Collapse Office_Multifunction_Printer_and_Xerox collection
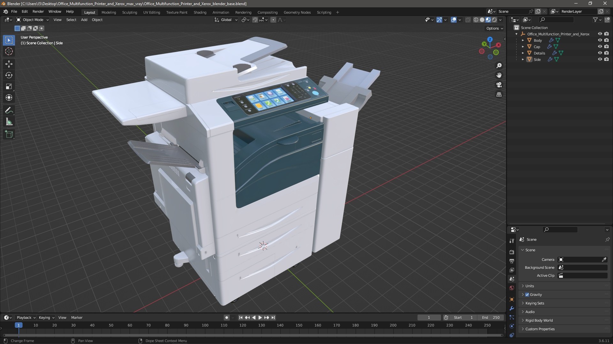This screenshot has height=344, width=613. [516, 34]
